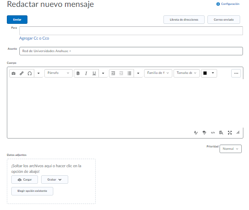249x210 pixels.
Task: Open the Grabar menu
Action: (x=54, y=180)
